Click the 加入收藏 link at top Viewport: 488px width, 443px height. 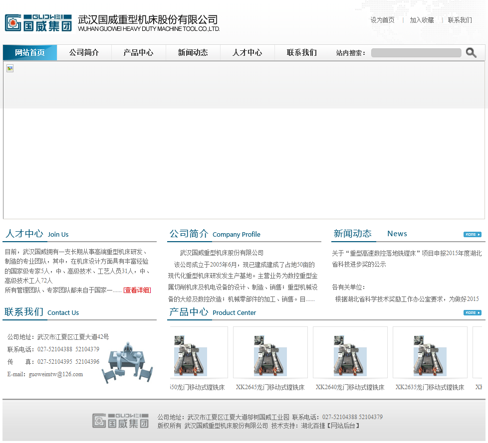[422, 20]
